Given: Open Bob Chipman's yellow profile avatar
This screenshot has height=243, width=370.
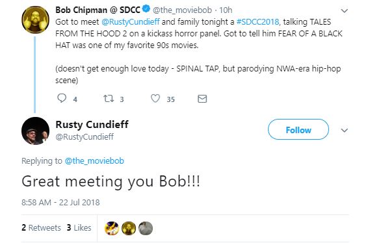Looking at the screenshot, I should [x=35, y=19].
